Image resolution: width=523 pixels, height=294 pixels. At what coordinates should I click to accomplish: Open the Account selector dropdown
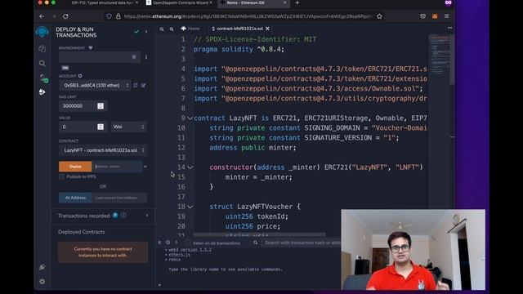(x=95, y=85)
